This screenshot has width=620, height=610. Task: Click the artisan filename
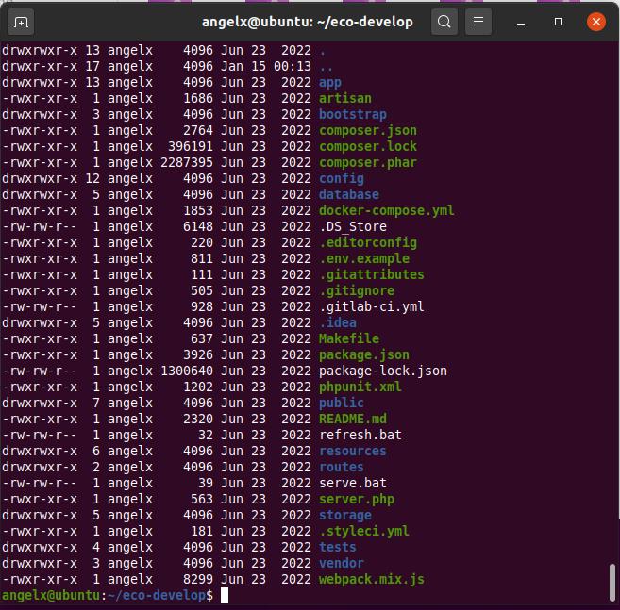344,98
